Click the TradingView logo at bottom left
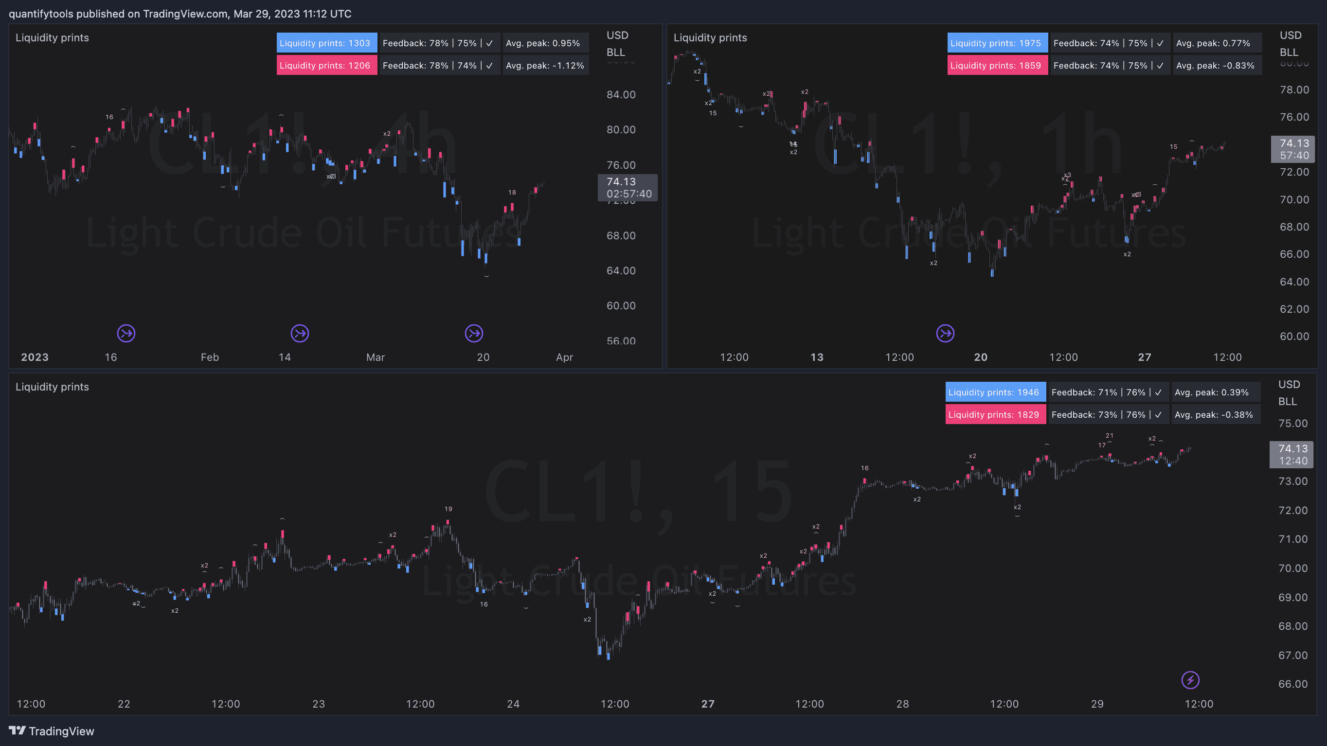The width and height of the screenshot is (1327, 746). [x=52, y=731]
